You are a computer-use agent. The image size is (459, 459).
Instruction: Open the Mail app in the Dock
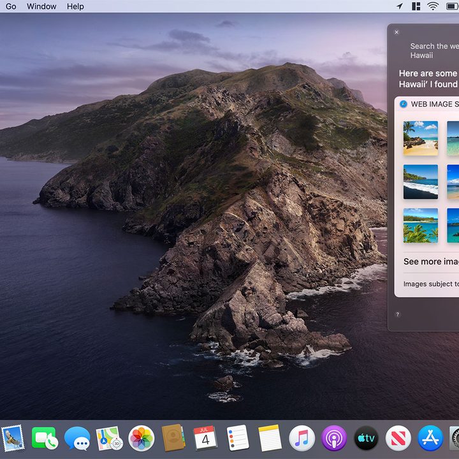[13, 438]
